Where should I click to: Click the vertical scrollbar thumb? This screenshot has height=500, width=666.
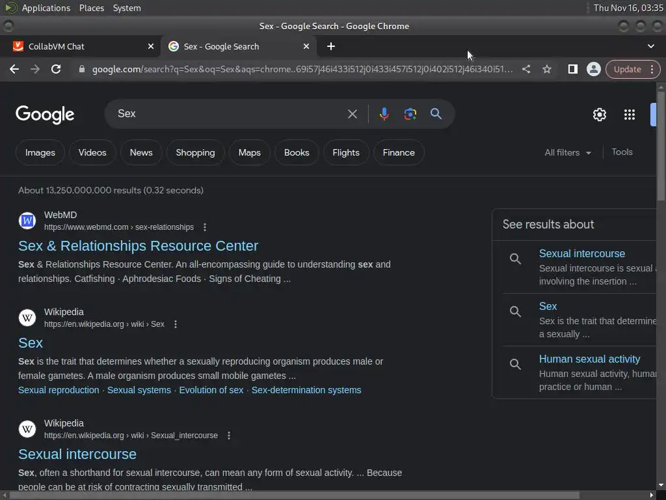point(661,146)
